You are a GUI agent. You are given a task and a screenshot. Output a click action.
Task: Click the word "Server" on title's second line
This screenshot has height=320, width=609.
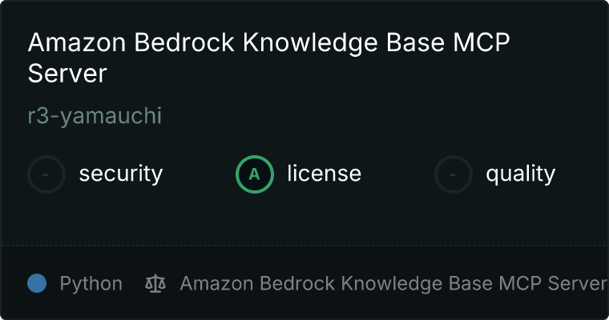point(67,74)
